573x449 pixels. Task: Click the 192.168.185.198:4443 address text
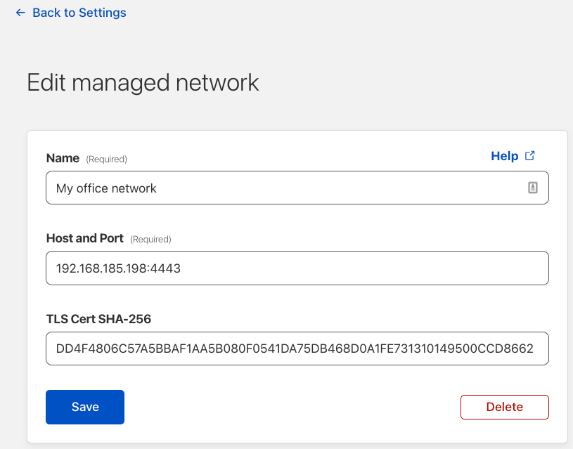point(118,268)
